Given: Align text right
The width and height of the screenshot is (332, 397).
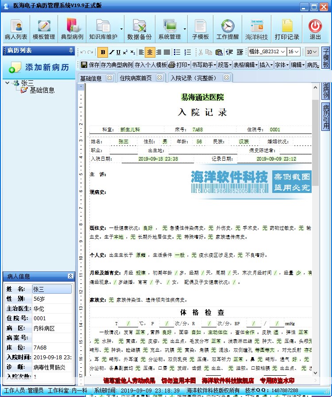Looking at the screenshot, I should (x=158, y=52).
